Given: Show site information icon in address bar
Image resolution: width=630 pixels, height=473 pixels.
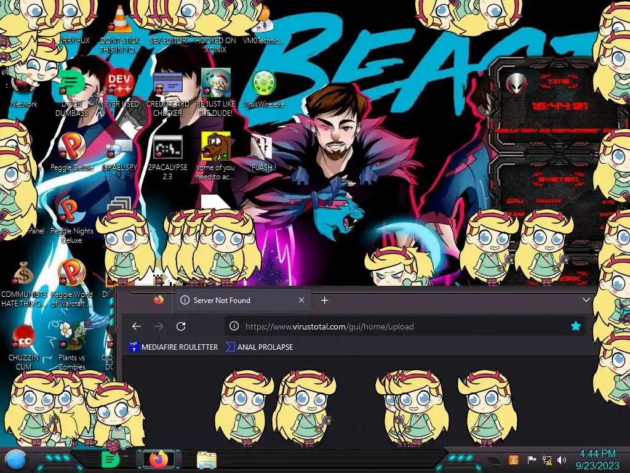Looking at the screenshot, I should point(234,326).
